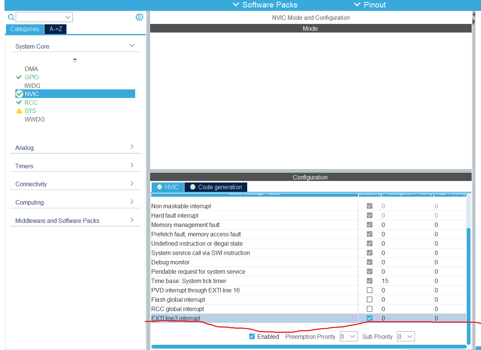Click the Mode section header
This screenshot has width=481, height=350.
311,28
